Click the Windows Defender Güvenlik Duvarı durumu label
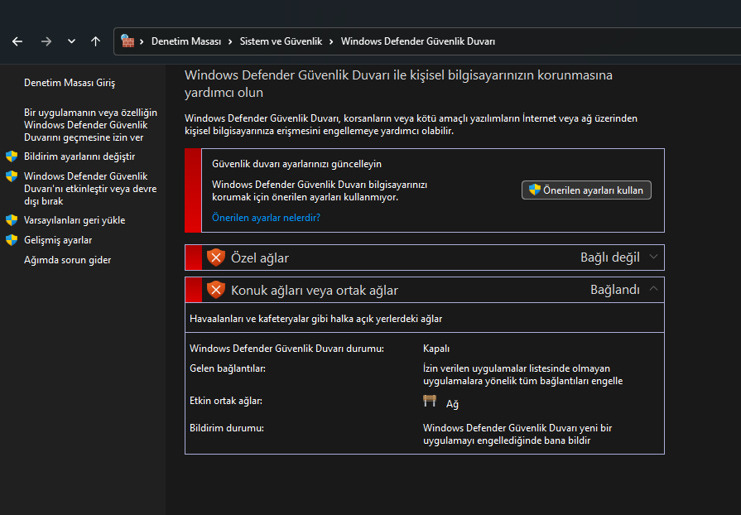Screen dimensions: 741x515 click(286, 349)
